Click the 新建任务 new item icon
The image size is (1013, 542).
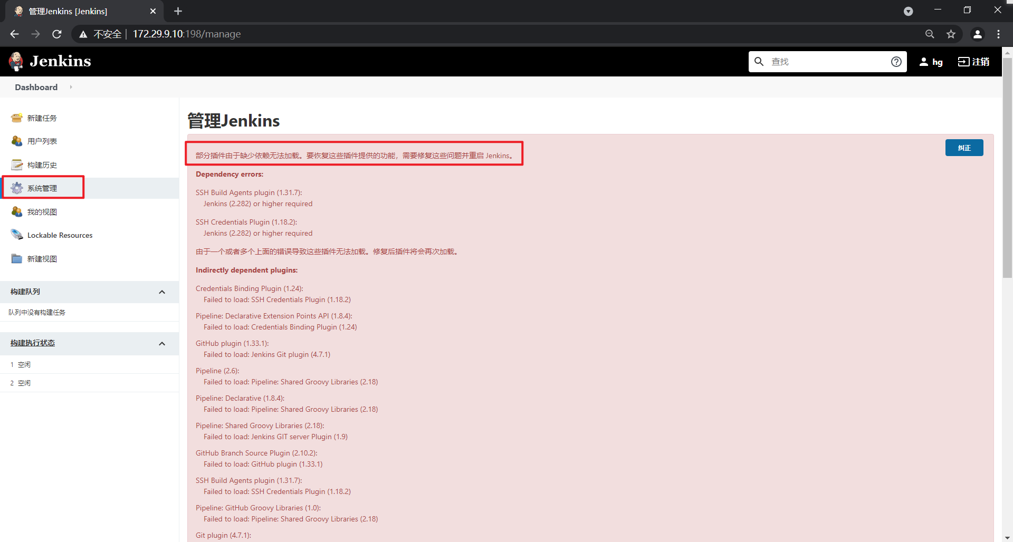[17, 118]
